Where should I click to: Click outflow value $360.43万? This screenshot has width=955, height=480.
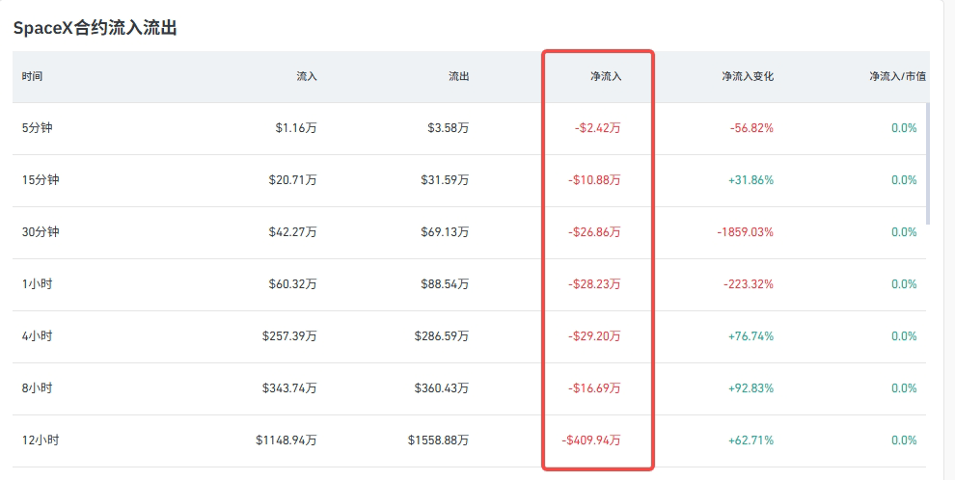[442, 388]
